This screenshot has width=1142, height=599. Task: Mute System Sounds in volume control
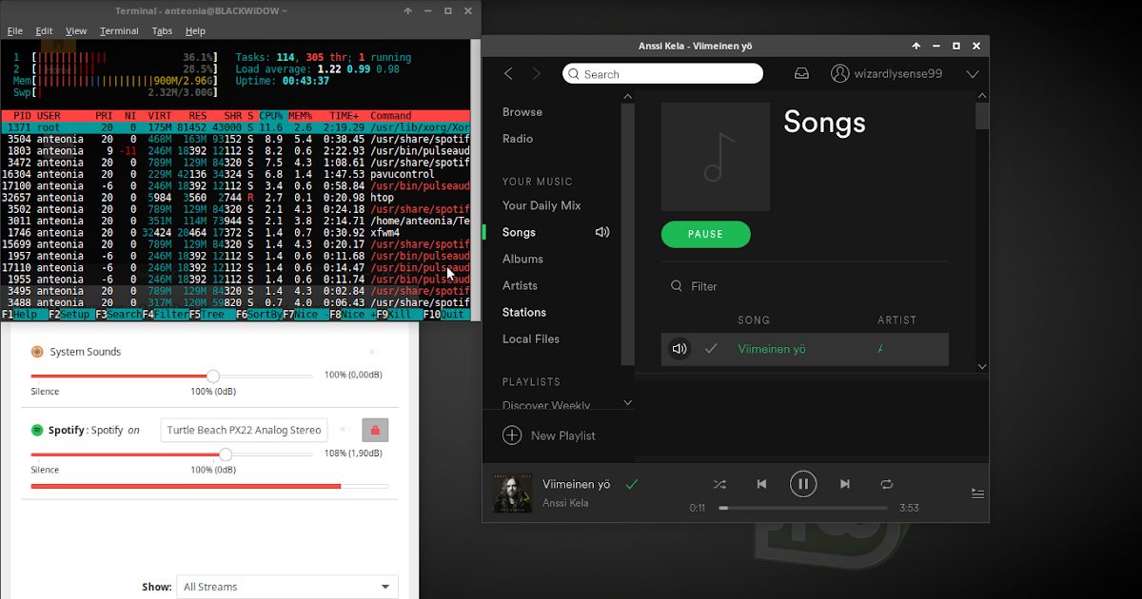374,352
